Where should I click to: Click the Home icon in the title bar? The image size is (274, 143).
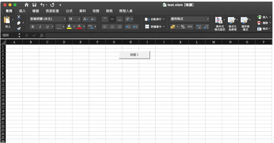27,5
